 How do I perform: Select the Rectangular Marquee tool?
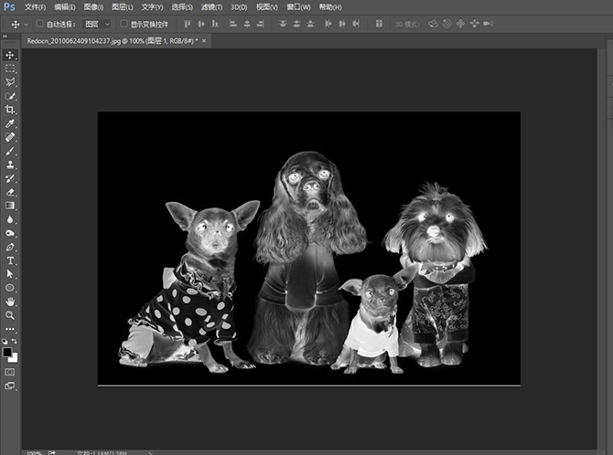click(x=10, y=69)
